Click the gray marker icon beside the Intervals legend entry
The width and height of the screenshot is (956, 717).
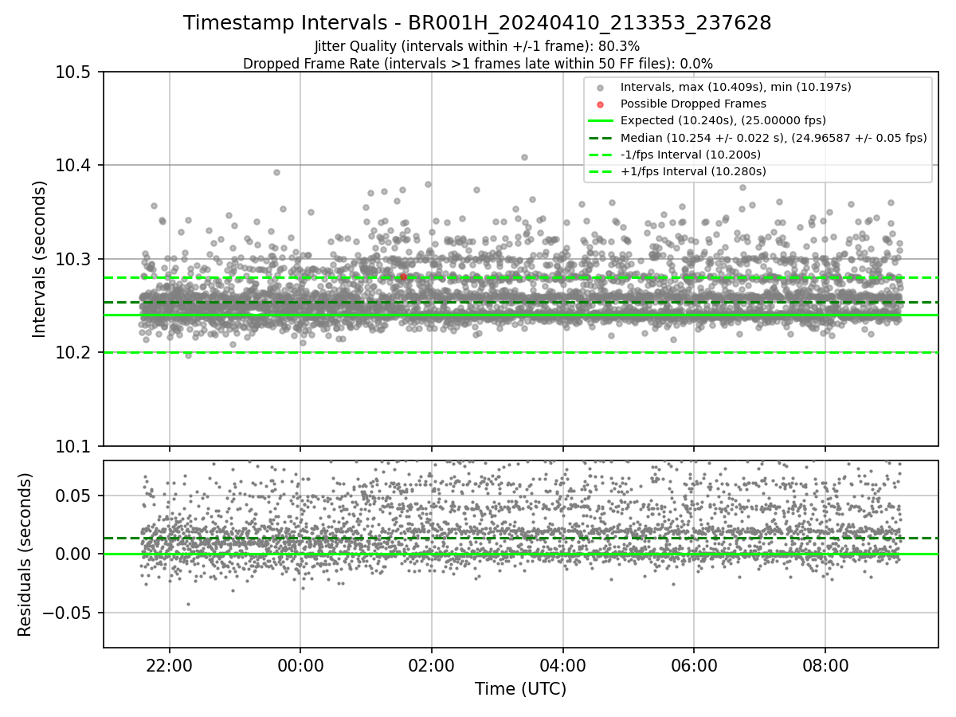600,88
